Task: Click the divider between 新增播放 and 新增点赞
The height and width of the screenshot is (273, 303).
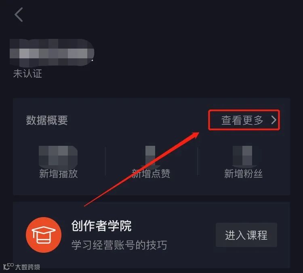Action: 105,161
